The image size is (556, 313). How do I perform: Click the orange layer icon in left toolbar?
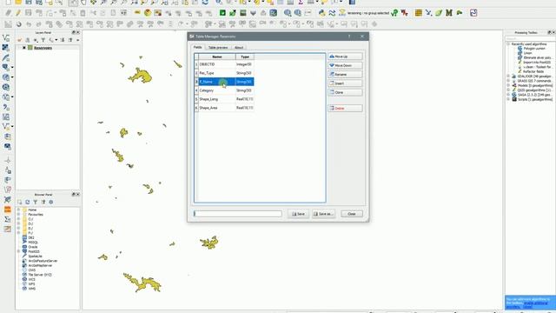pos(8,210)
